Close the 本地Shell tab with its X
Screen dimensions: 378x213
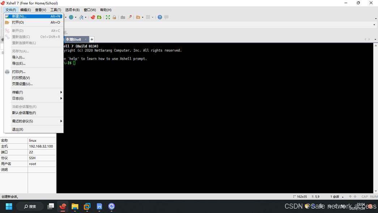85,39
